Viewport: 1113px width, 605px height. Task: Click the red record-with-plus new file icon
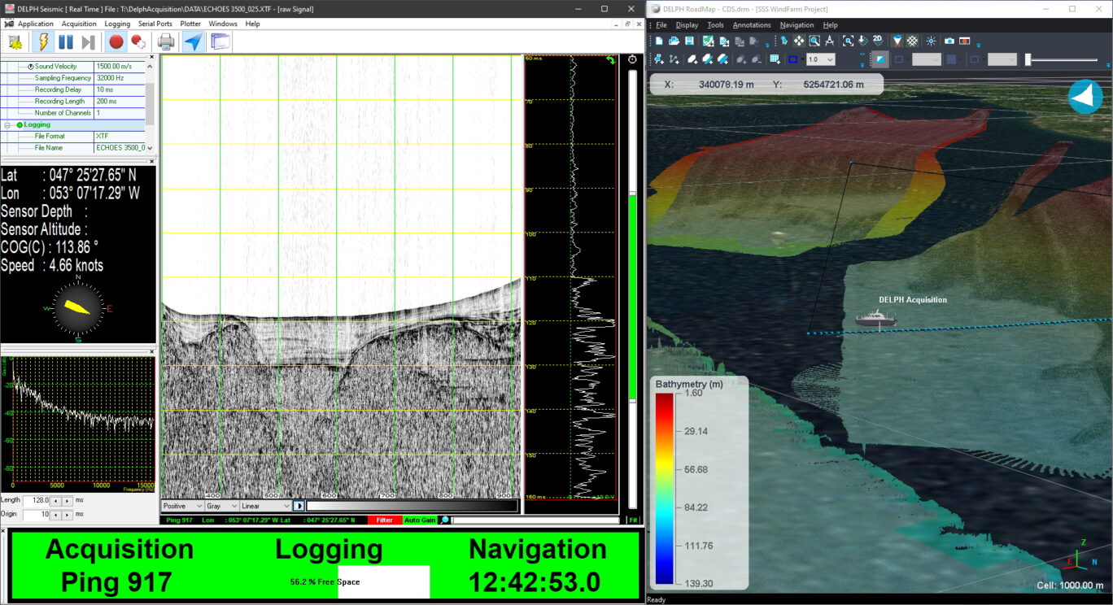coord(138,42)
